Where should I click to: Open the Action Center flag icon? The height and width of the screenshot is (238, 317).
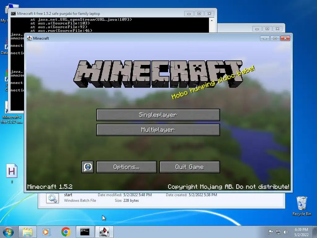271,232
